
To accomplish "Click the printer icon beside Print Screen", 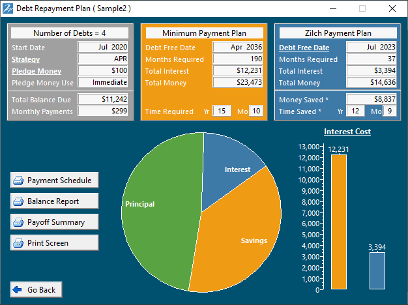I will [x=19, y=243].
